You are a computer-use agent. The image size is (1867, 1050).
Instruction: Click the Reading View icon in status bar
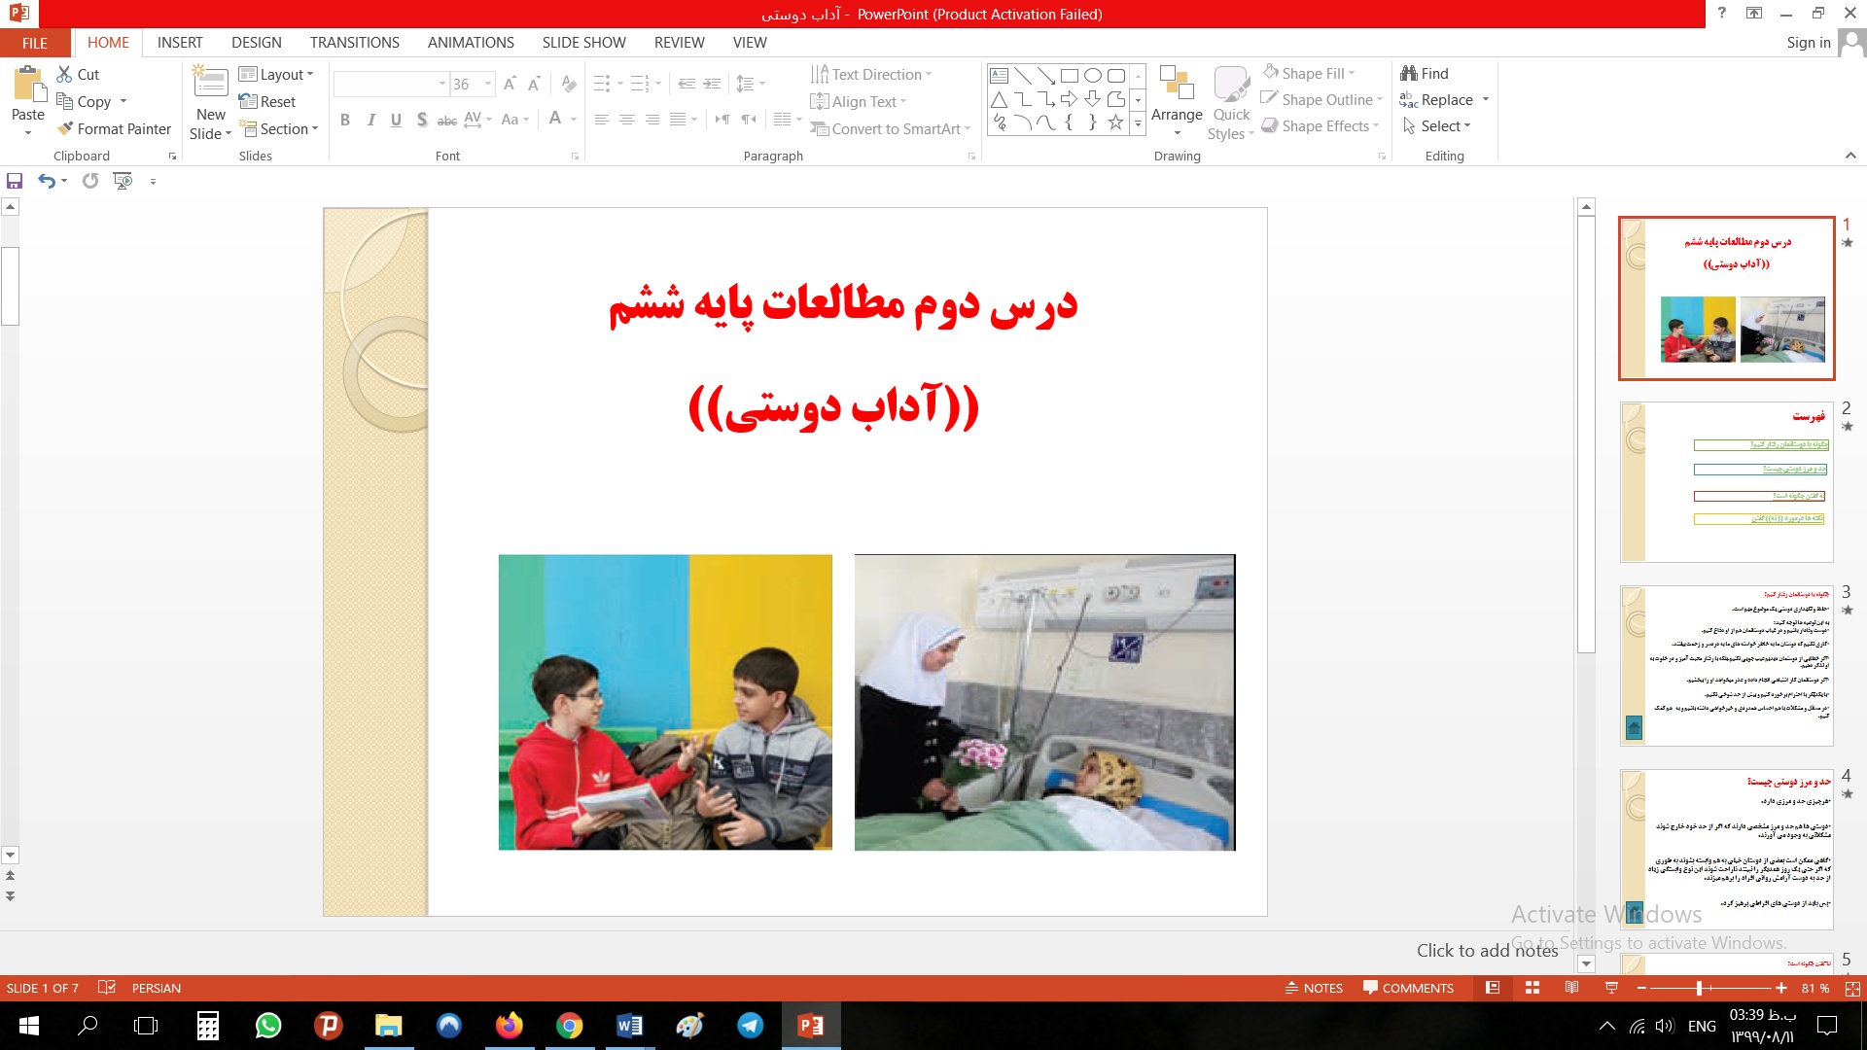(x=1571, y=988)
